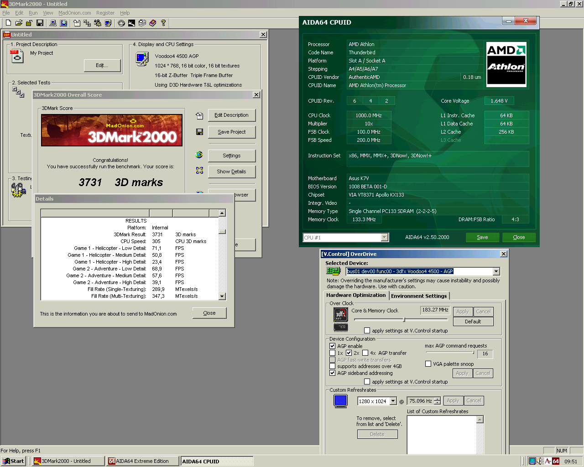The image size is (584, 467).
Task: Click the Start button on taskbar
Action: [x=13, y=461]
